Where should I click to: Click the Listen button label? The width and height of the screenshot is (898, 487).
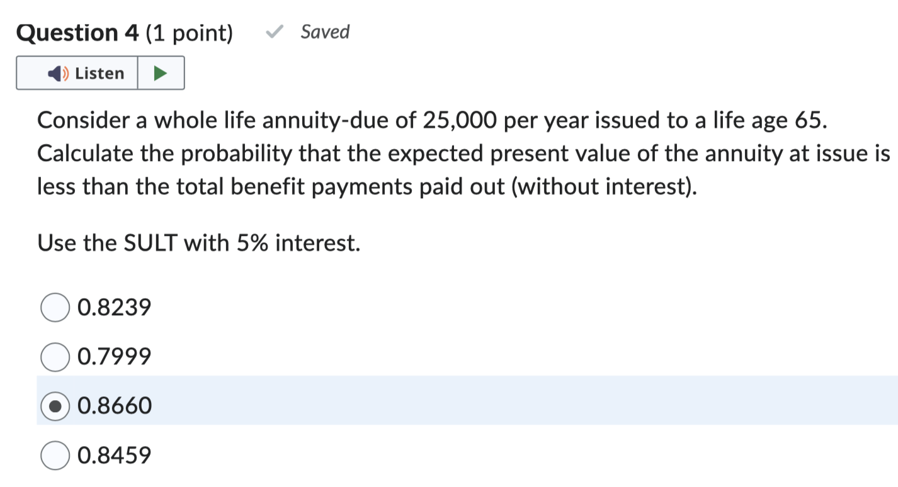click(99, 74)
